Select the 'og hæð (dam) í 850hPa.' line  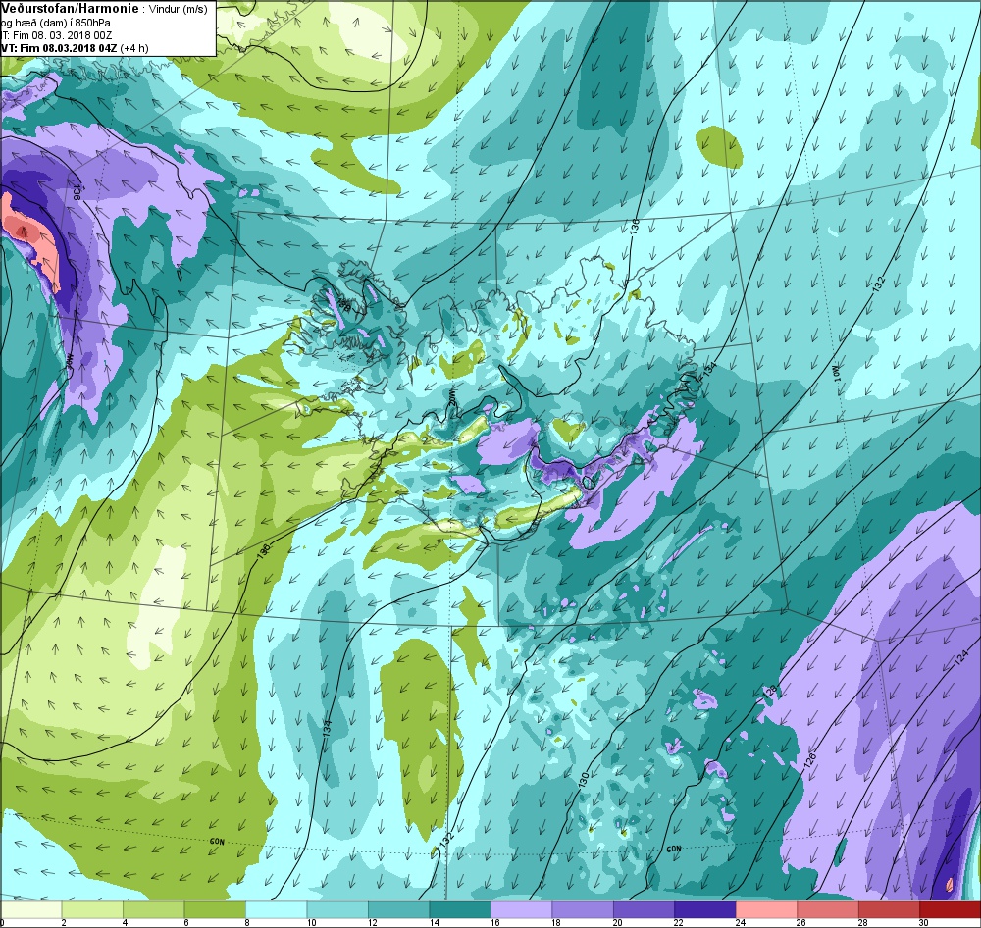pyautogui.click(x=57, y=22)
